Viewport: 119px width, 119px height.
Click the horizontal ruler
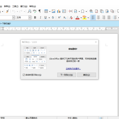(x=59, y=29)
